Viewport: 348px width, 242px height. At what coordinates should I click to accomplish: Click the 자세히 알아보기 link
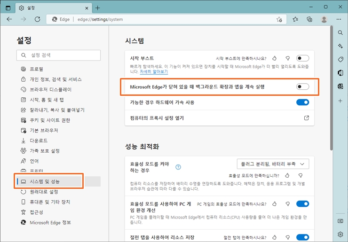coord(154,71)
